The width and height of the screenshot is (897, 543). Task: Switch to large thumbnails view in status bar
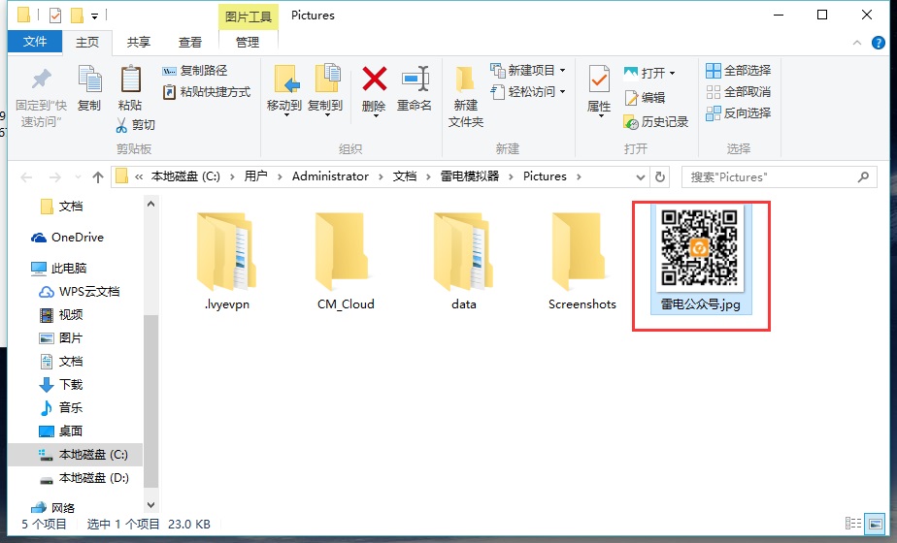click(875, 524)
